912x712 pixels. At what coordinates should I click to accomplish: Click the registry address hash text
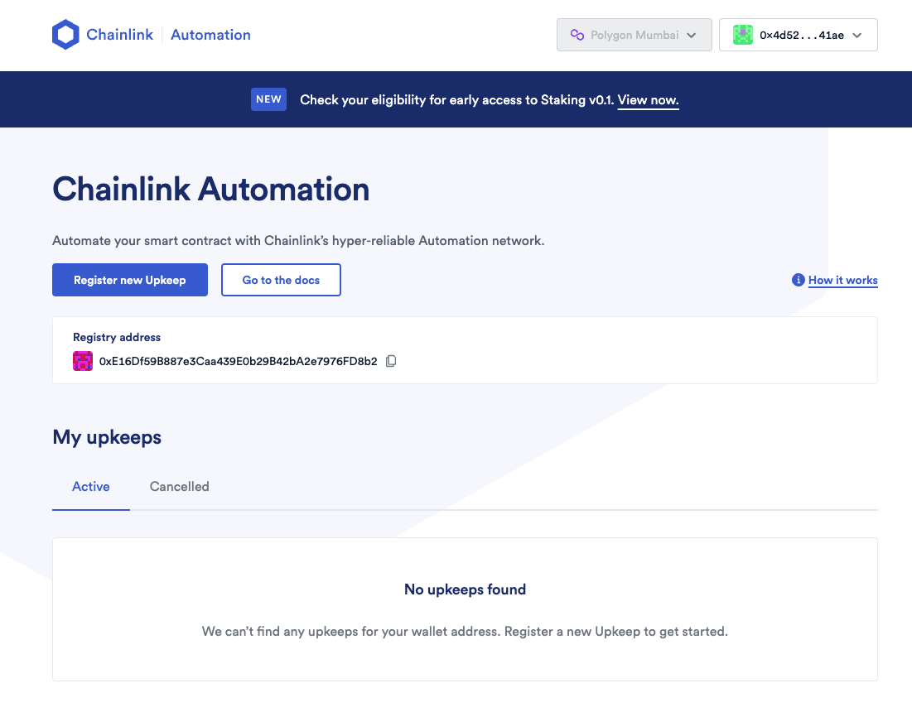pos(238,361)
